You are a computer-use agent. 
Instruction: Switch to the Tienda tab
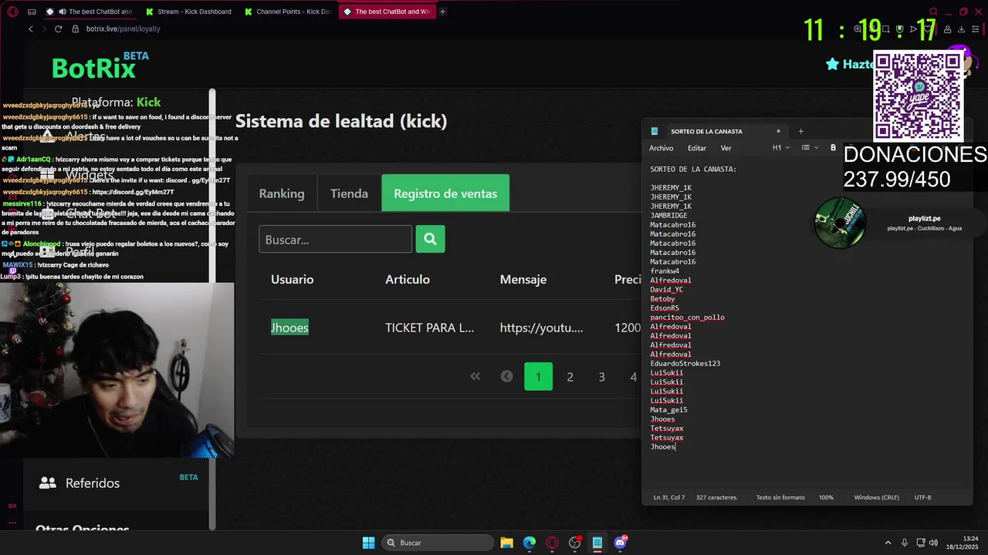point(349,193)
